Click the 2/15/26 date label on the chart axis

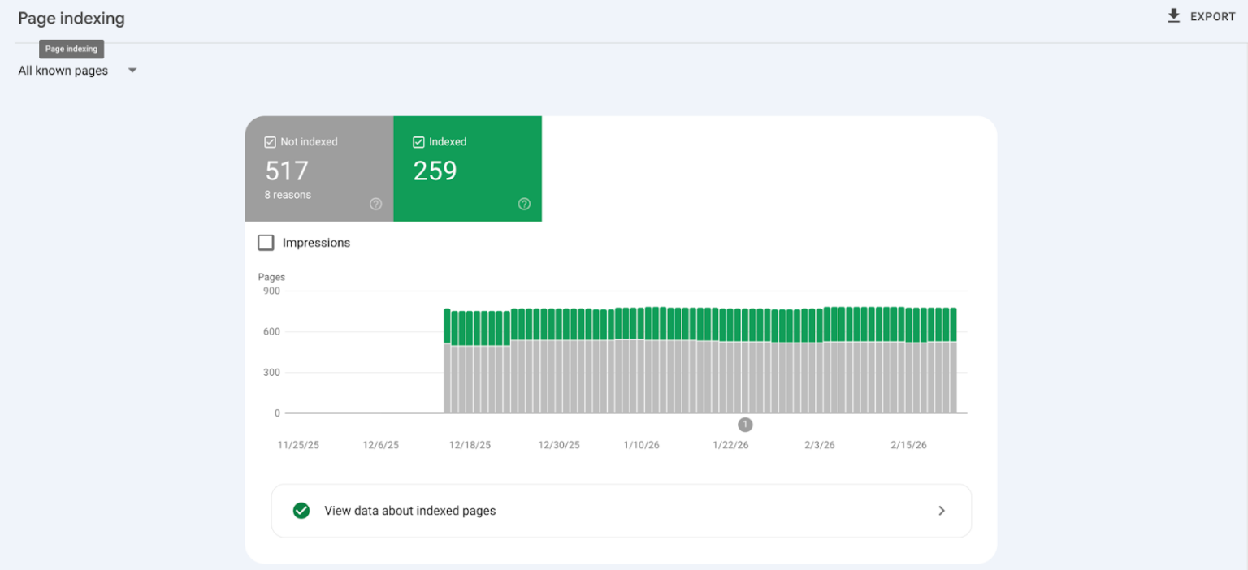(x=908, y=444)
